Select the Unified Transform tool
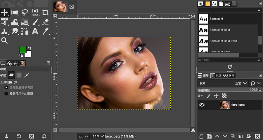Screen dimensions: 263x140 (4, 22)
